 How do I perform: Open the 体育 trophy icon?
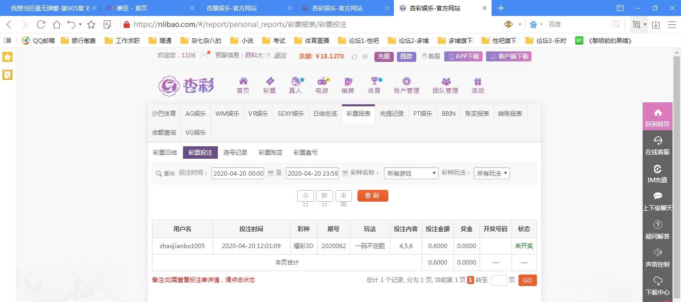coord(374,81)
